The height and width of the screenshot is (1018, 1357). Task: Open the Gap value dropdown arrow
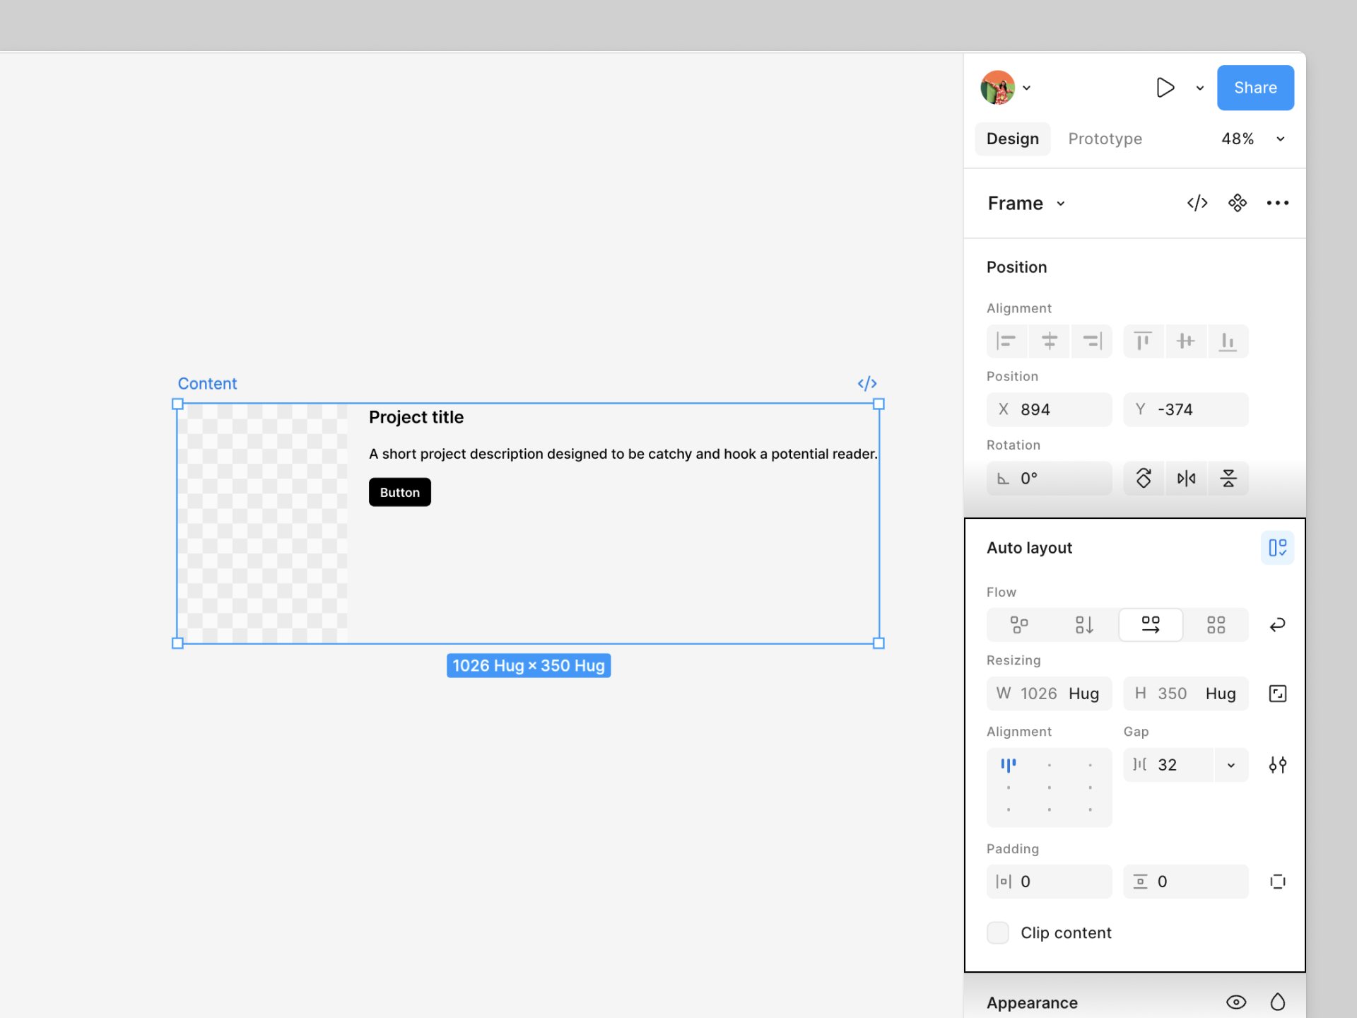click(x=1231, y=766)
